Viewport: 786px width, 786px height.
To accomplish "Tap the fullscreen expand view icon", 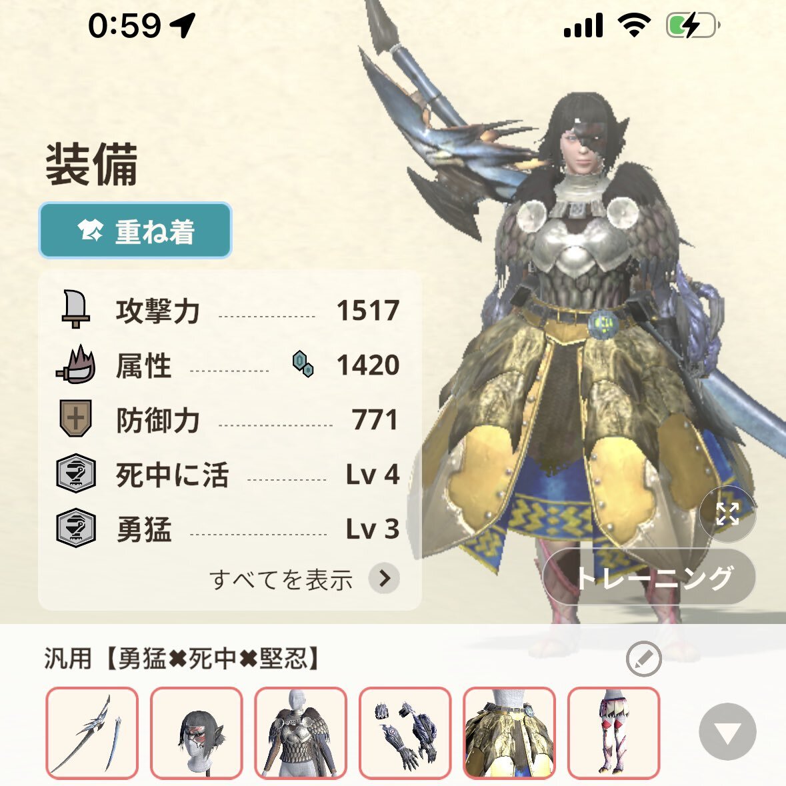I will pos(727,514).
